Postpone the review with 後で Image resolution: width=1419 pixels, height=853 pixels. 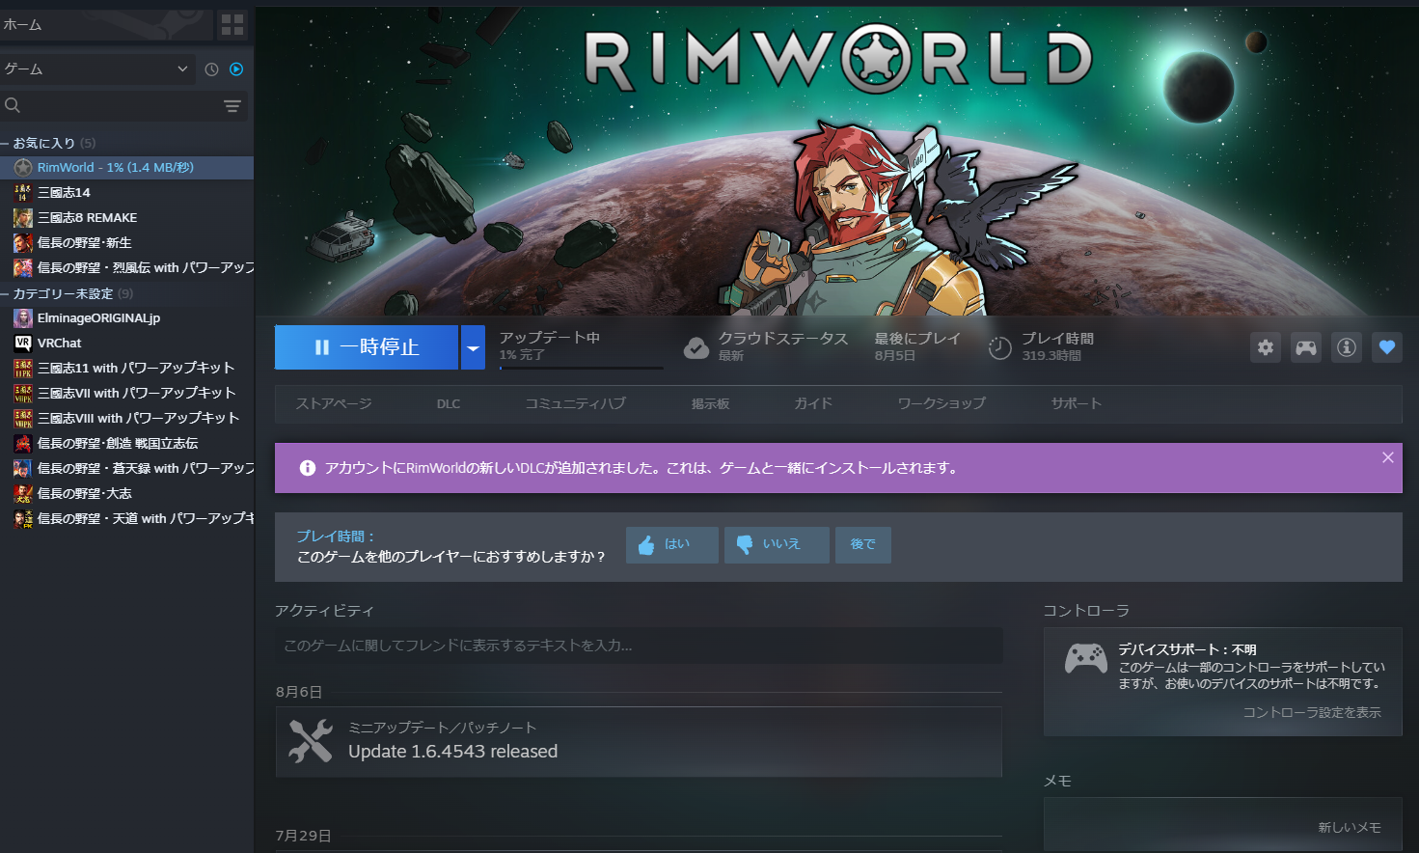[x=863, y=545]
